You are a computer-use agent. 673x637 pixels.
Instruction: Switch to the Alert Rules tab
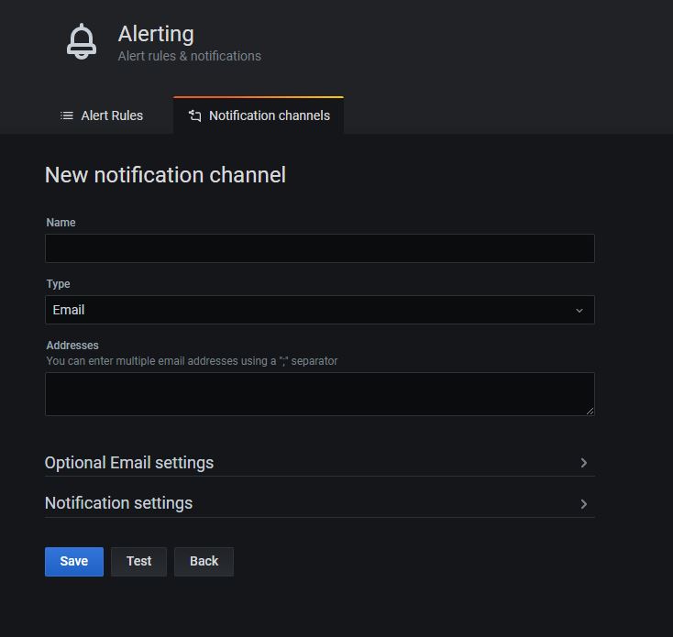click(x=102, y=115)
